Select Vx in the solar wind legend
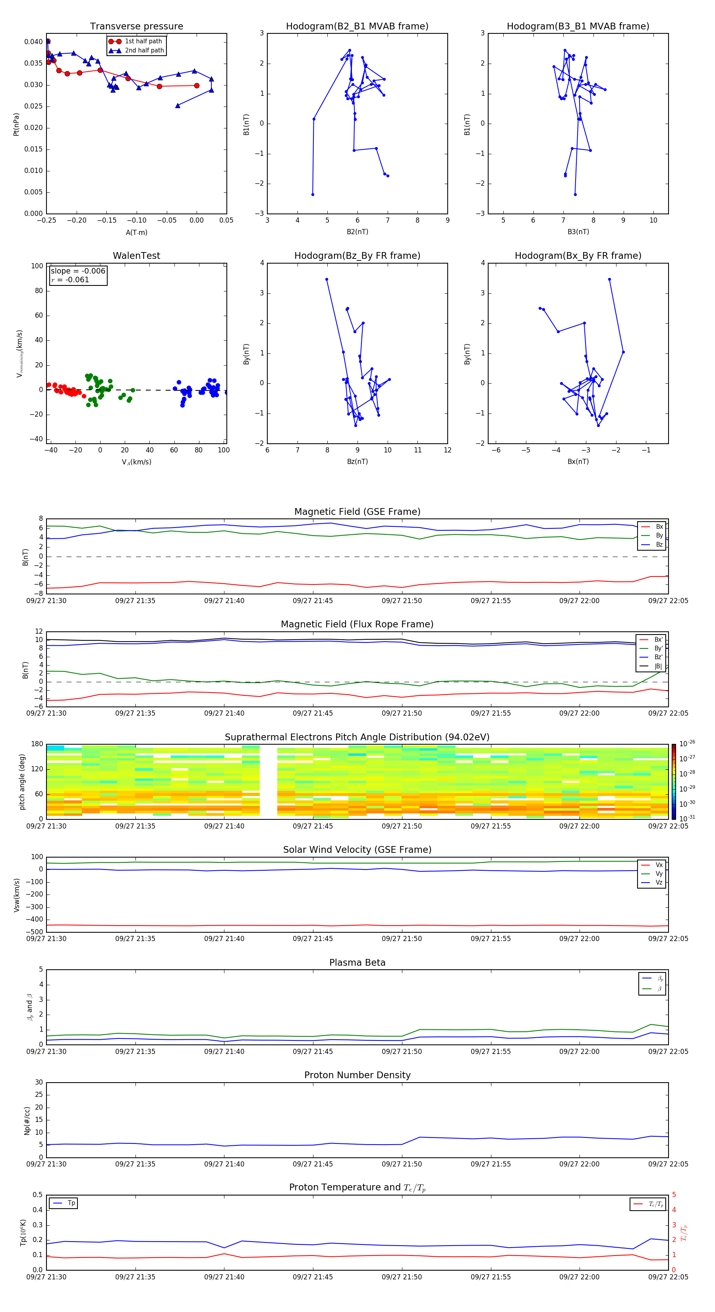 coord(652,865)
